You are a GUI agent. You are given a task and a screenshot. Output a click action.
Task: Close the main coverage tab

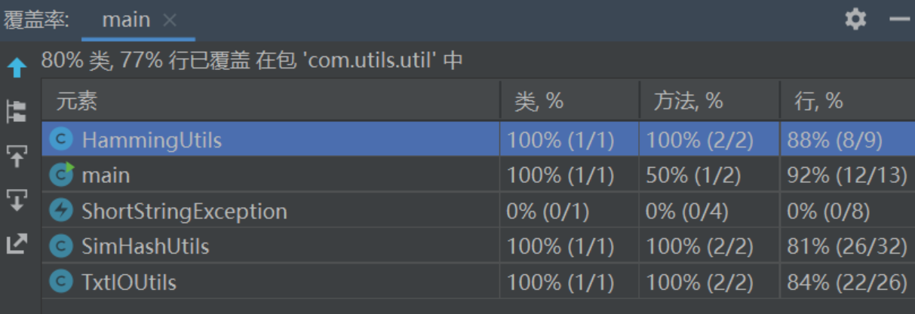coord(170,20)
